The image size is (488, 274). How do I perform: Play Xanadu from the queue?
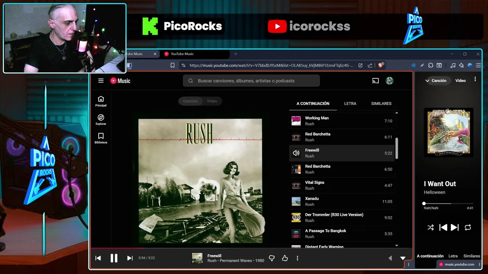[x=342, y=201]
